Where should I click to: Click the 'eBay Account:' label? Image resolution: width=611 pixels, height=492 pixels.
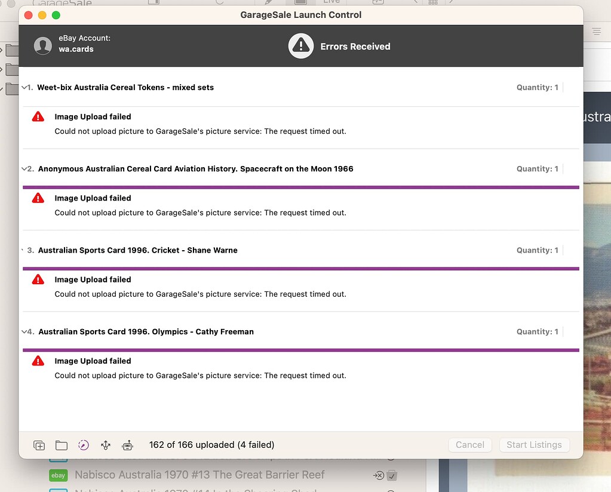pos(85,38)
